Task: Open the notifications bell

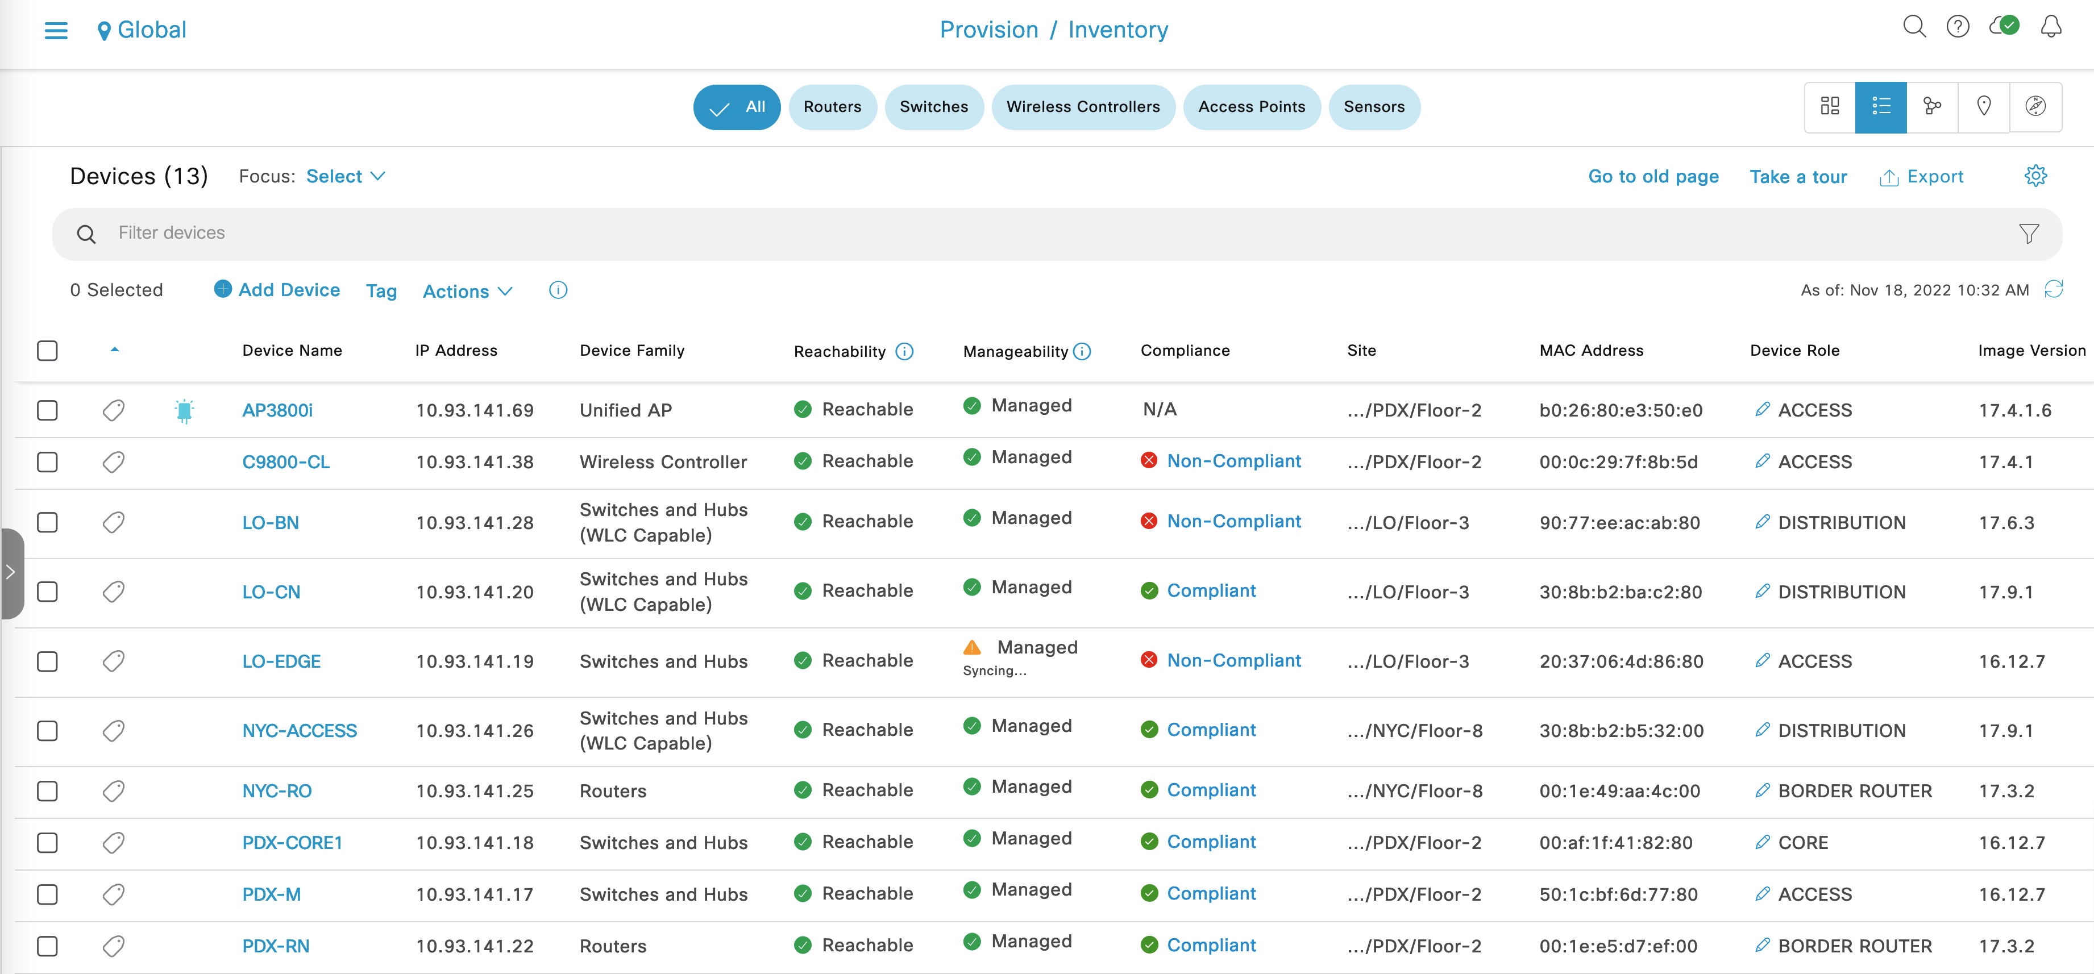Action: coord(2051,27)
